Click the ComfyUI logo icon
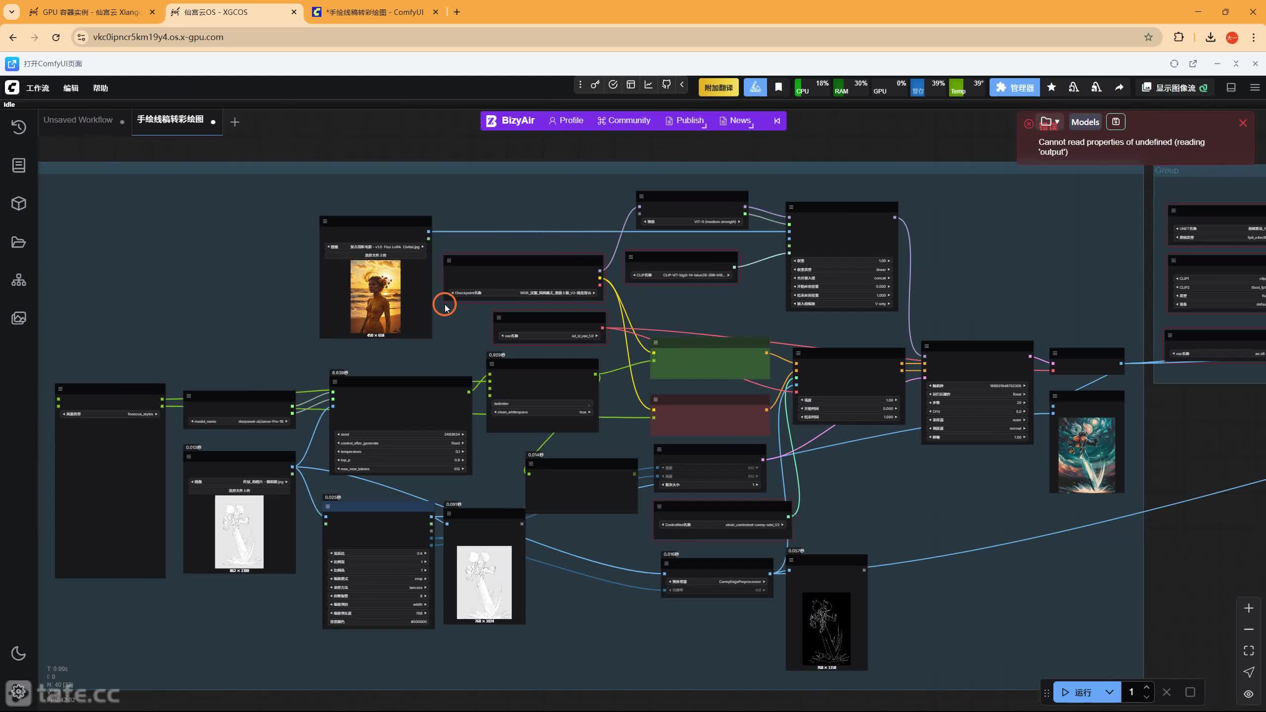This screenshot has height=712, width=1266. pyautogui.click(x=12, y=88)
